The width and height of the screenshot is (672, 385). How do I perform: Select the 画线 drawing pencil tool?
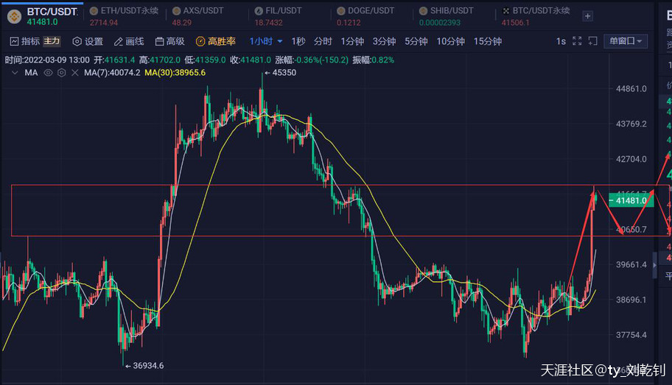[128, 41]
